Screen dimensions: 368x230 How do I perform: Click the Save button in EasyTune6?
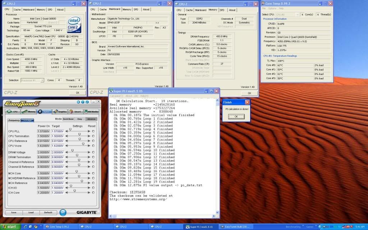(x=14, y=213)
